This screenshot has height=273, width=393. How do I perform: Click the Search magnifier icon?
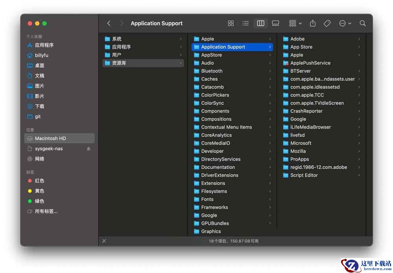[362, 23]
